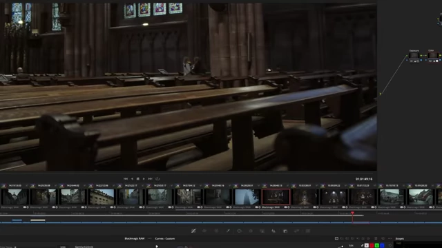The image size is (442, 248).
Task: Click the Curves - Custom palette title
Action: 165,238
